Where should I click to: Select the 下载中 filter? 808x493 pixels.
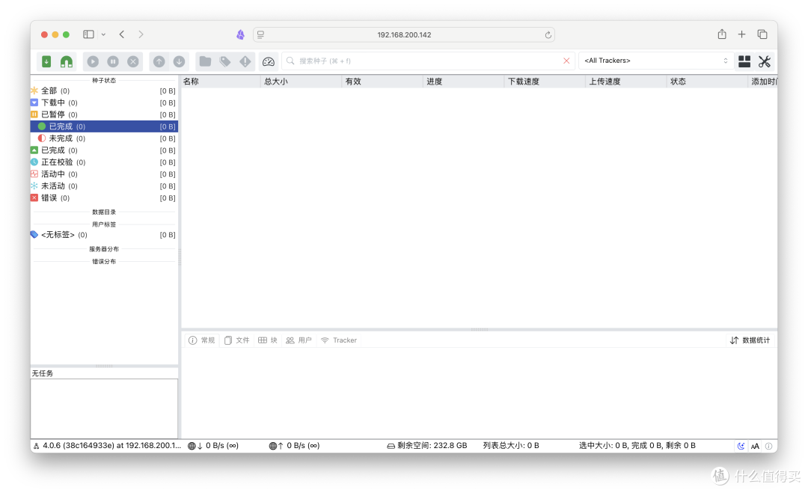103,102
